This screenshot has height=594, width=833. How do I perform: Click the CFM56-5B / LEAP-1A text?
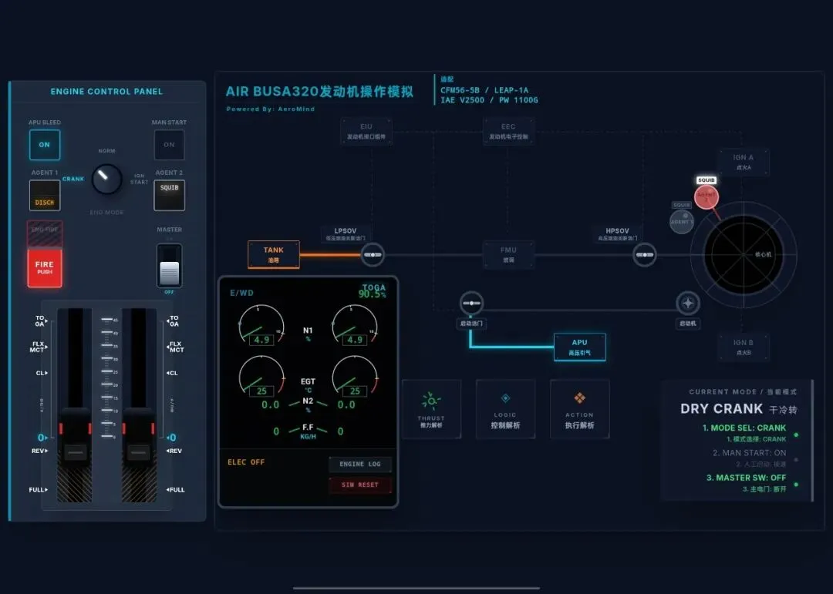point(484,90)
